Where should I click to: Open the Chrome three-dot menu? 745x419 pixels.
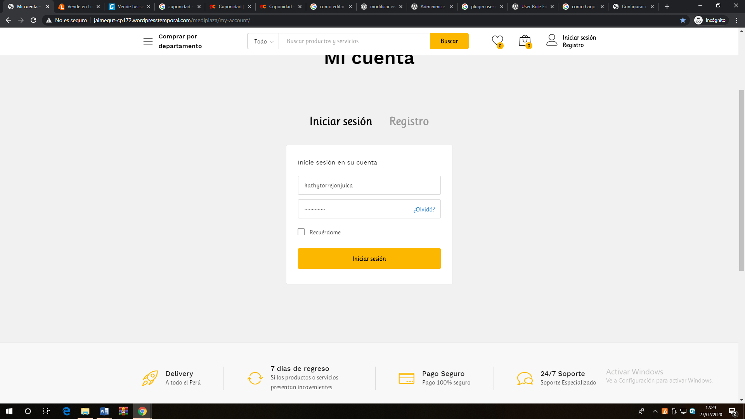click(736, 20)
